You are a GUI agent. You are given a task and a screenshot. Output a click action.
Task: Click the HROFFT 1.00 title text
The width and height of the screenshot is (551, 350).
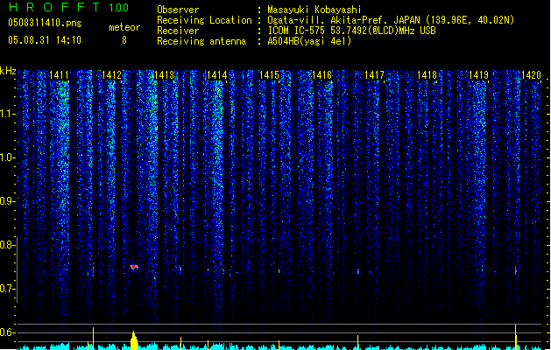[x=69, y=7]
